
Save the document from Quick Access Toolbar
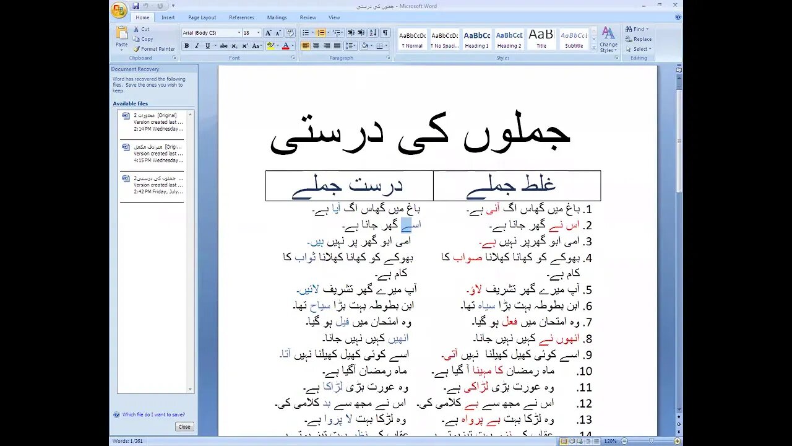tap(136, 6)
